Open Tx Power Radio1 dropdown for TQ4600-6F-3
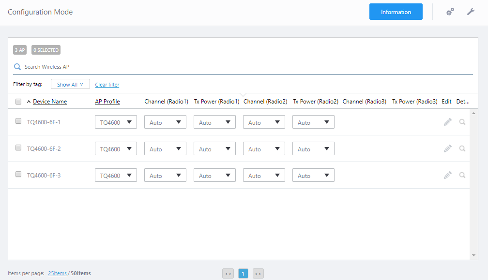Screen dimensions: 488x280 215,175
